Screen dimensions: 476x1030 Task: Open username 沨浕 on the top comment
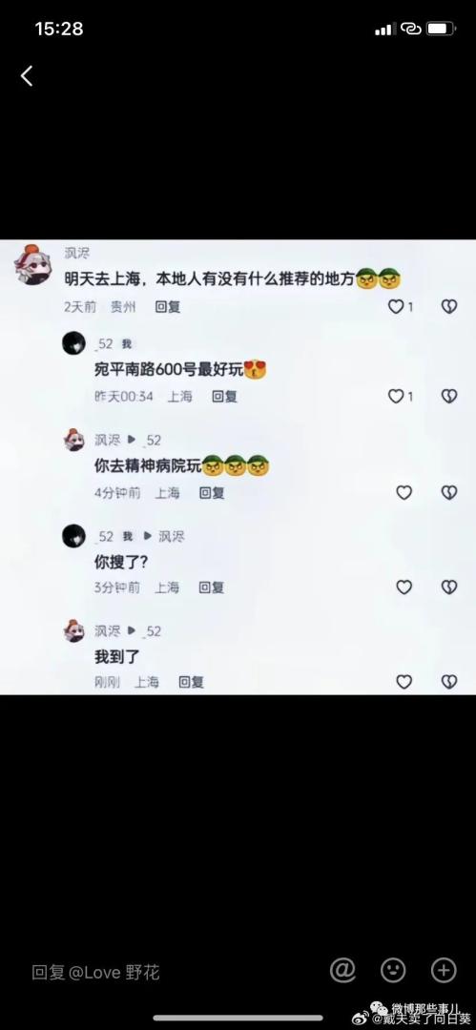[77, 253]
